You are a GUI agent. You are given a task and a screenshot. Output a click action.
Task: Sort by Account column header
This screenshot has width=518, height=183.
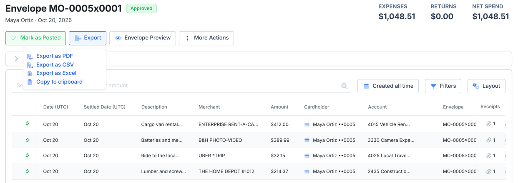coord(377,107)
